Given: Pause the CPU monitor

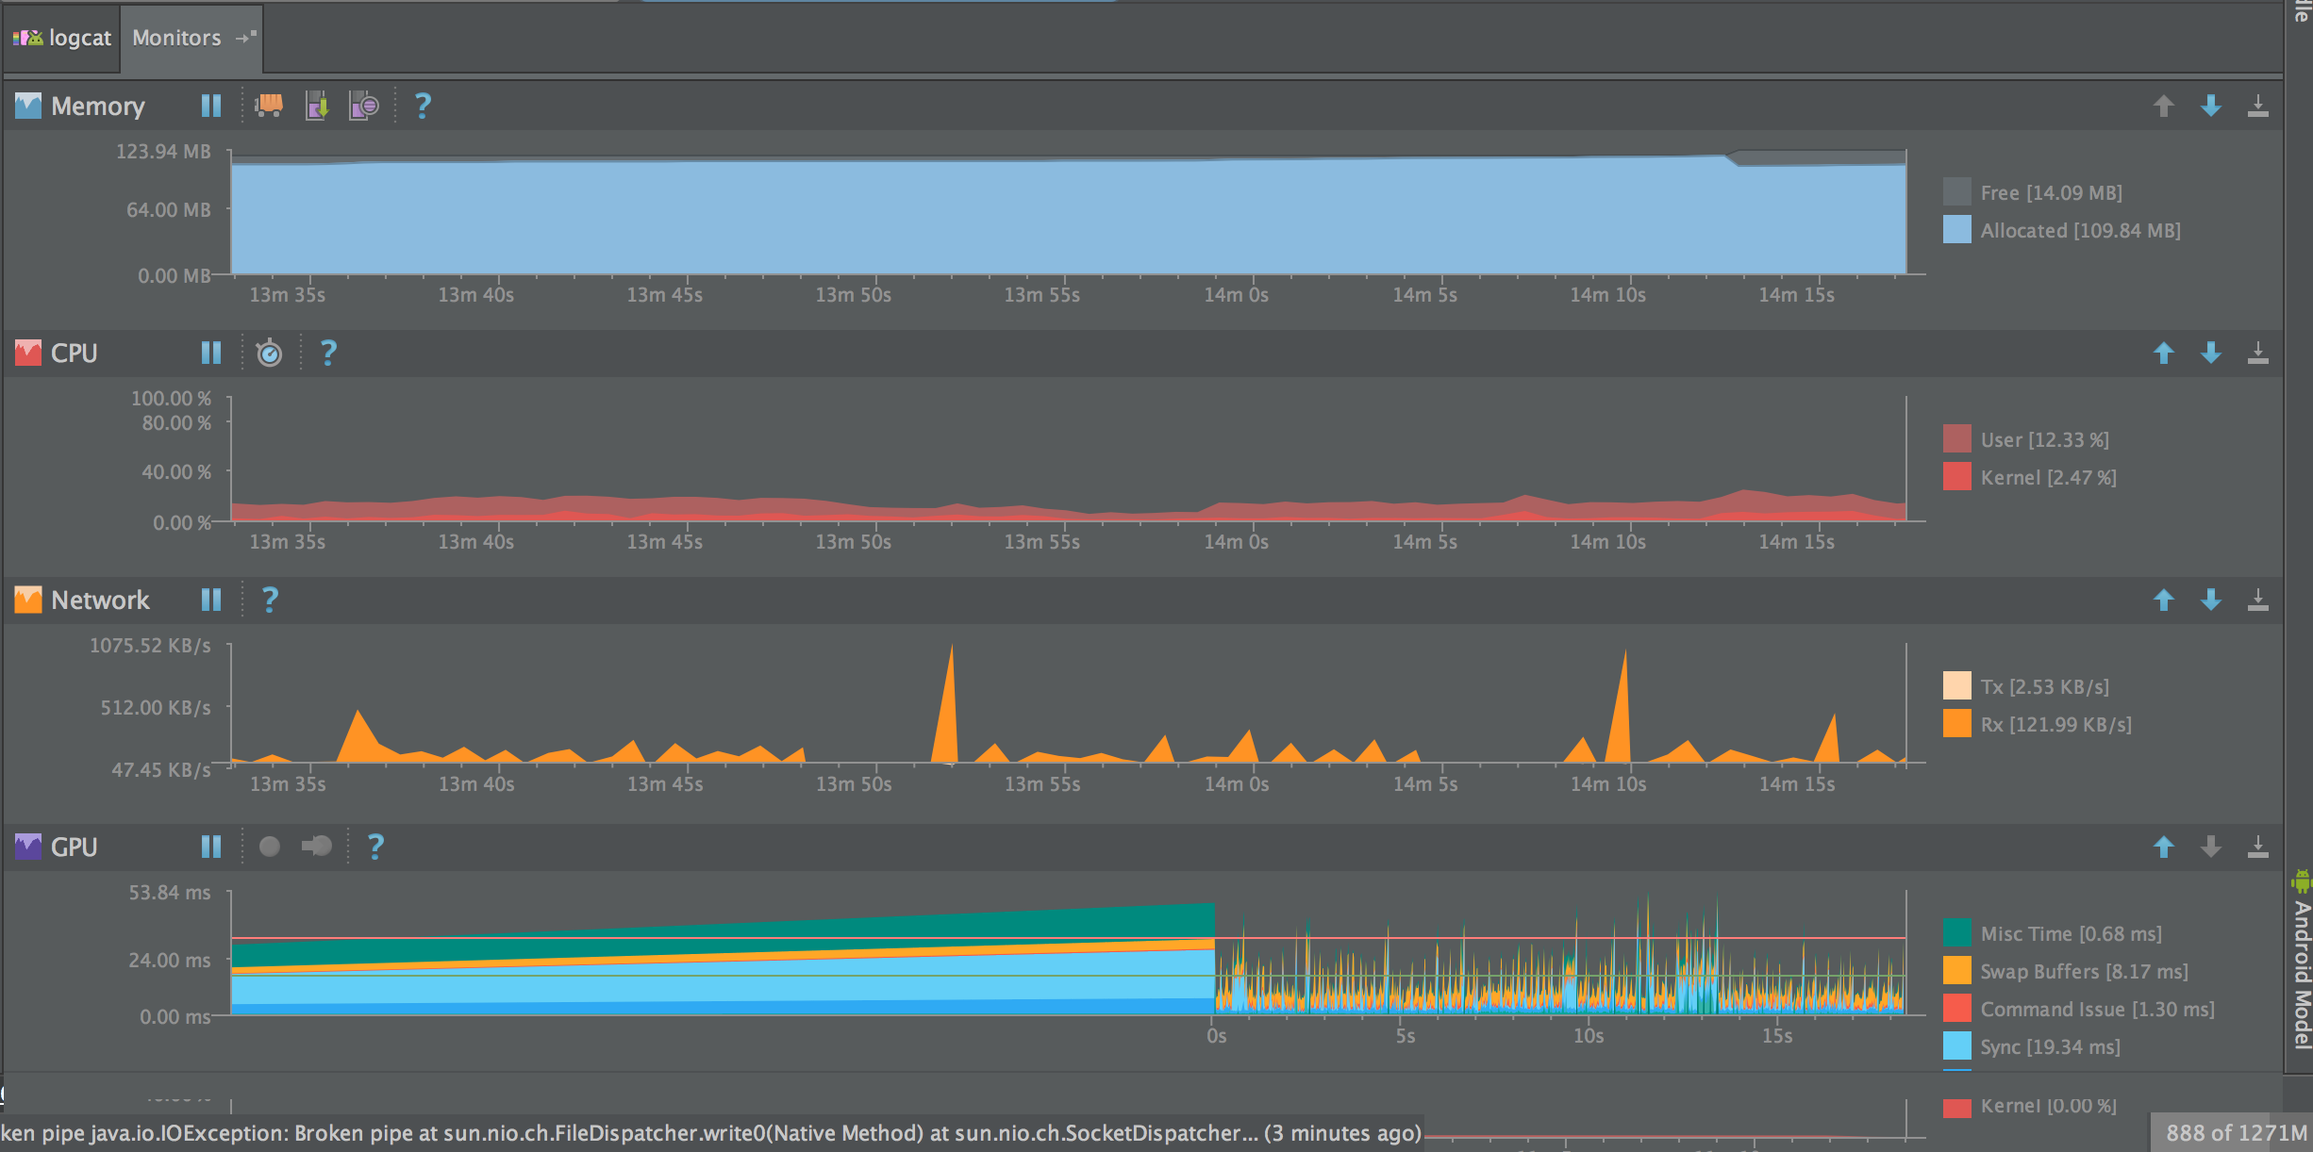Looking at the screenshot, I should click(210, 353).
